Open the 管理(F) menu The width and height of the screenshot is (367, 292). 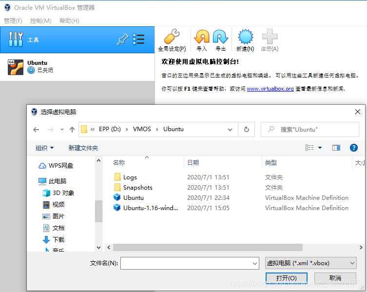(x=13, y=21)
